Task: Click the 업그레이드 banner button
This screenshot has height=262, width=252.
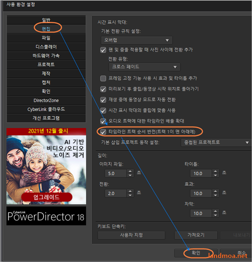Action: [47, 197]
